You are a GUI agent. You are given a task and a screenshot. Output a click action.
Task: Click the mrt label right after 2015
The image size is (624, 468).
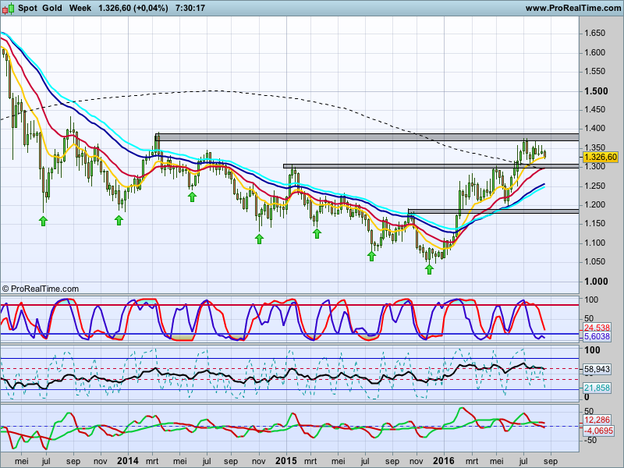click(x=310, y=461)
